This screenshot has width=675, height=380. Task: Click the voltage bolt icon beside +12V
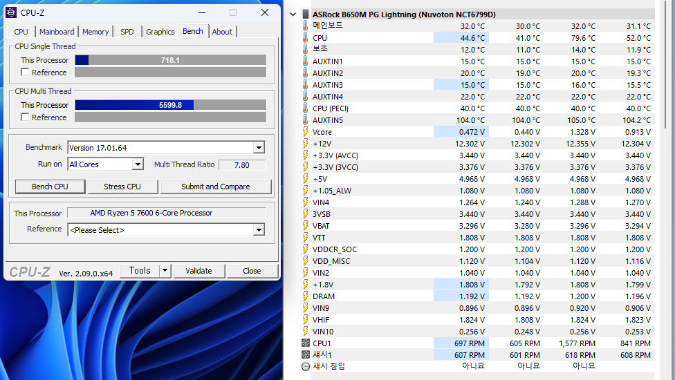coord(305,144)
